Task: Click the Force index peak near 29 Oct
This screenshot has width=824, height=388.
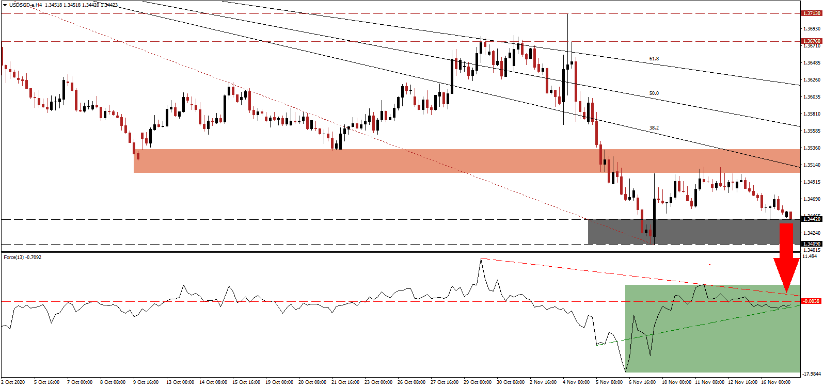Action: pos(481,259)
